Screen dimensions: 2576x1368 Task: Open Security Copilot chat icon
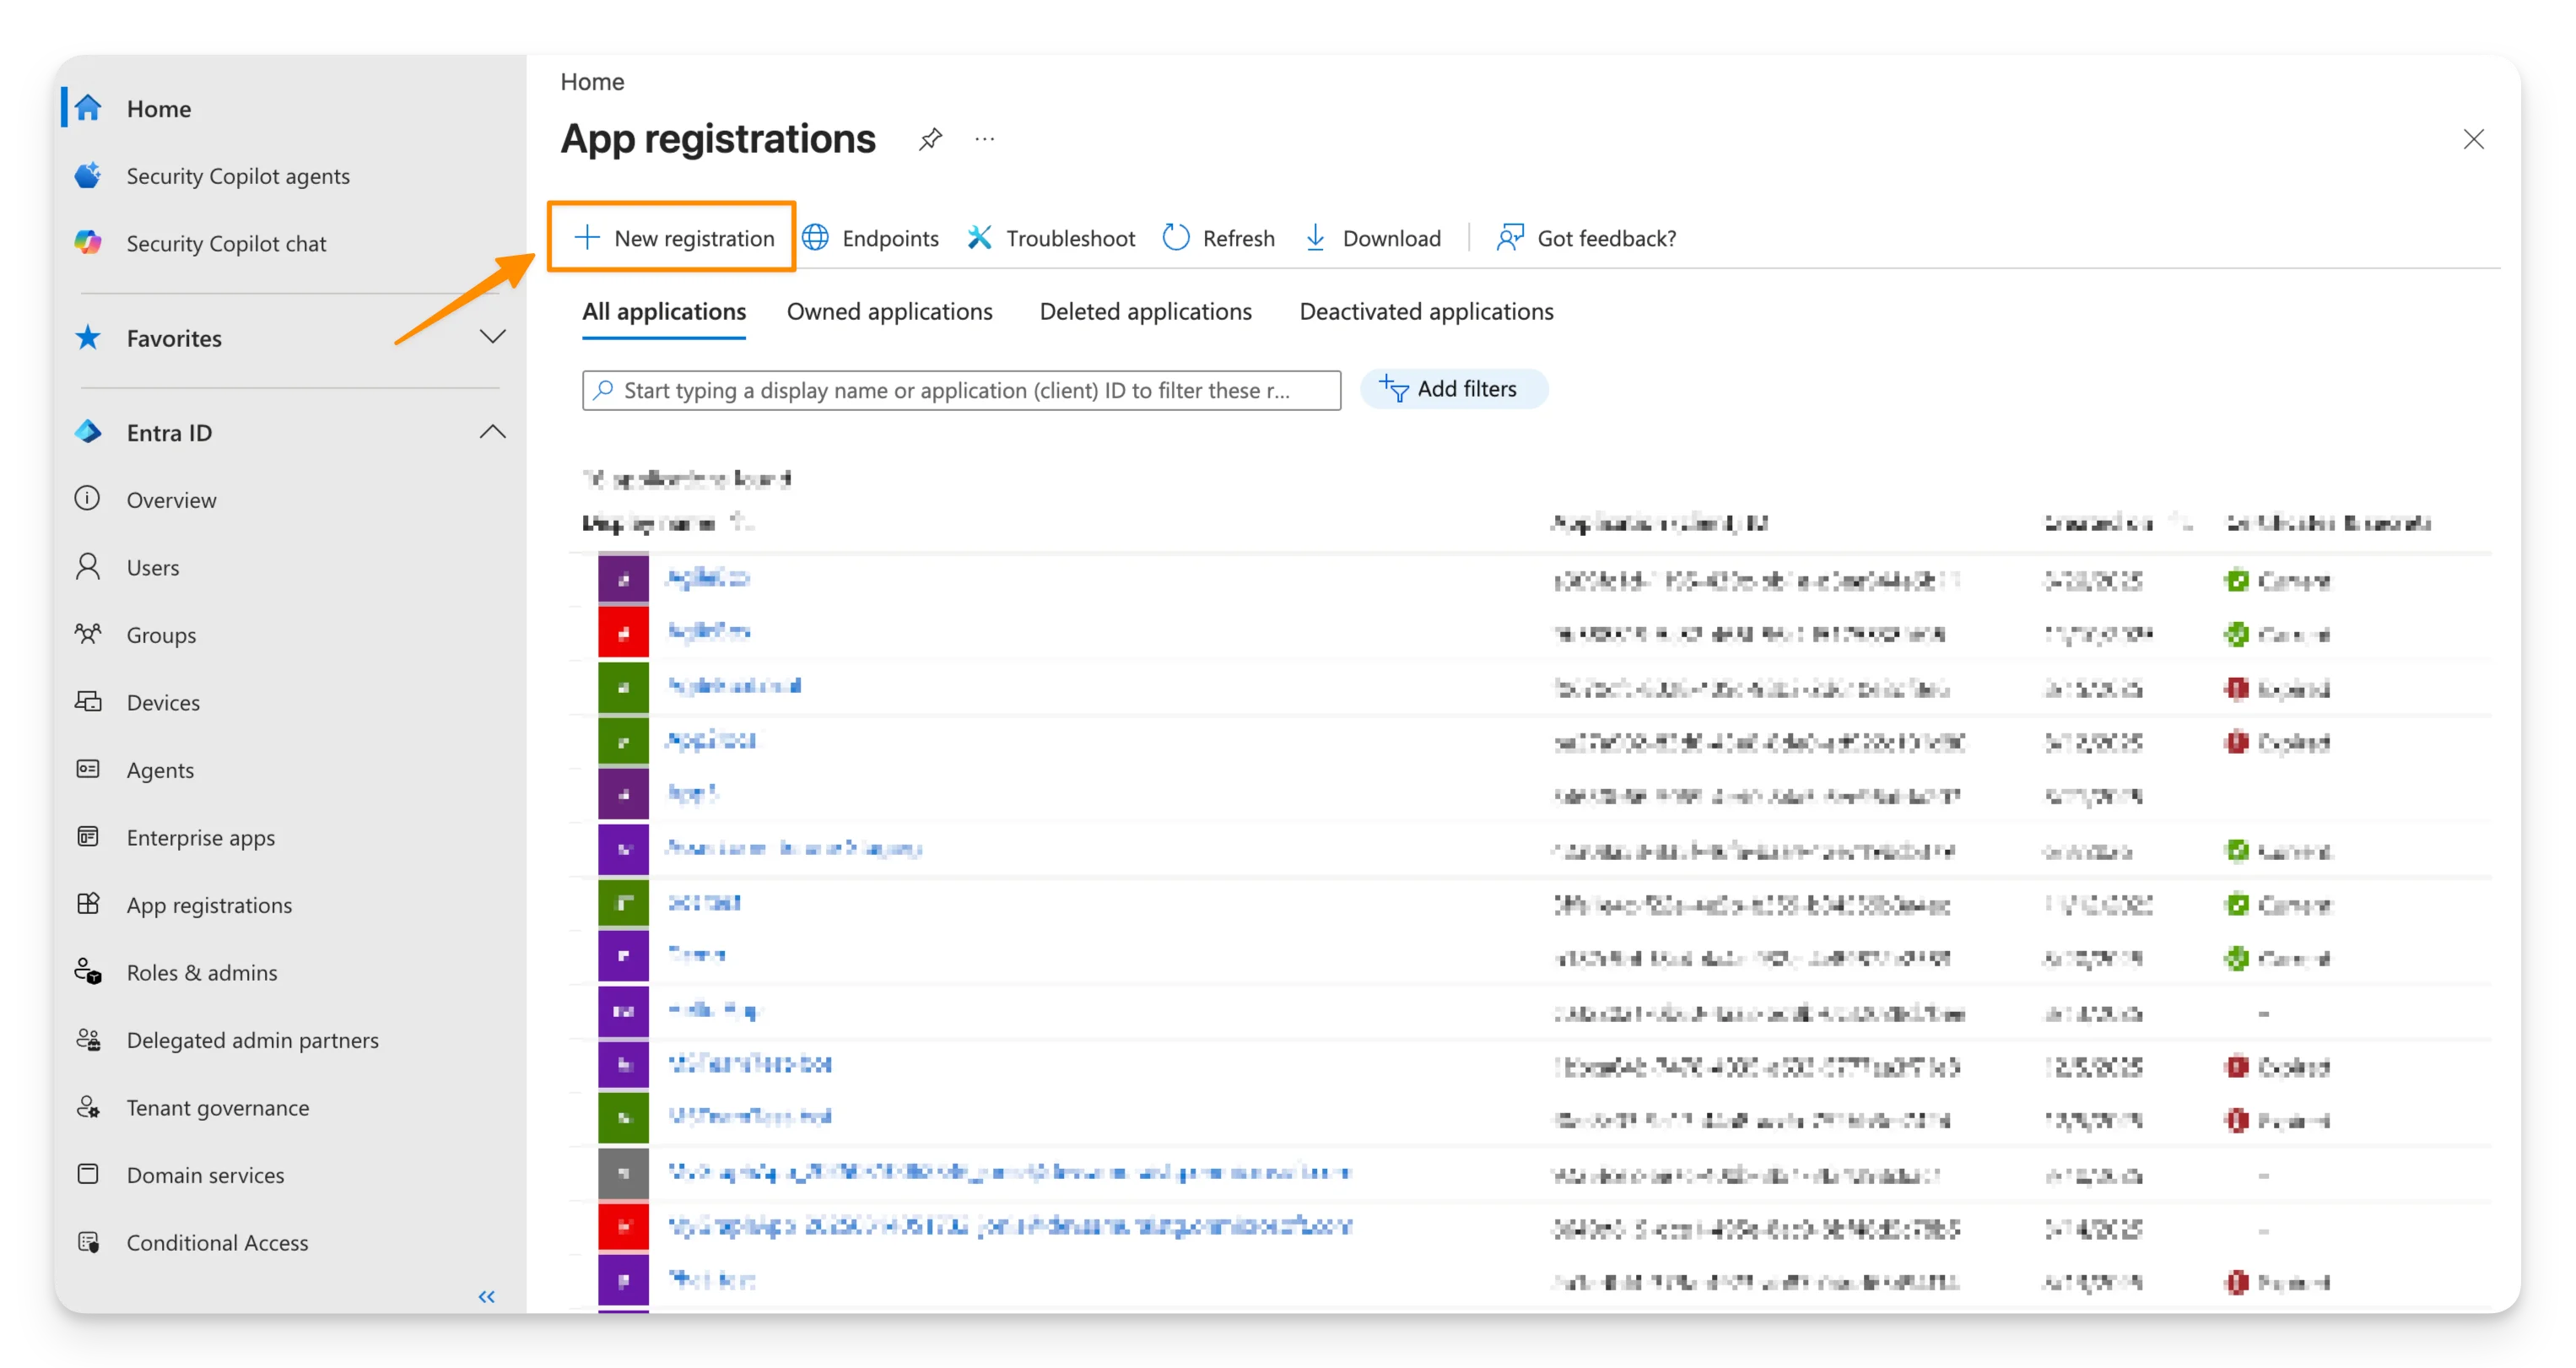tap(88, 243)
